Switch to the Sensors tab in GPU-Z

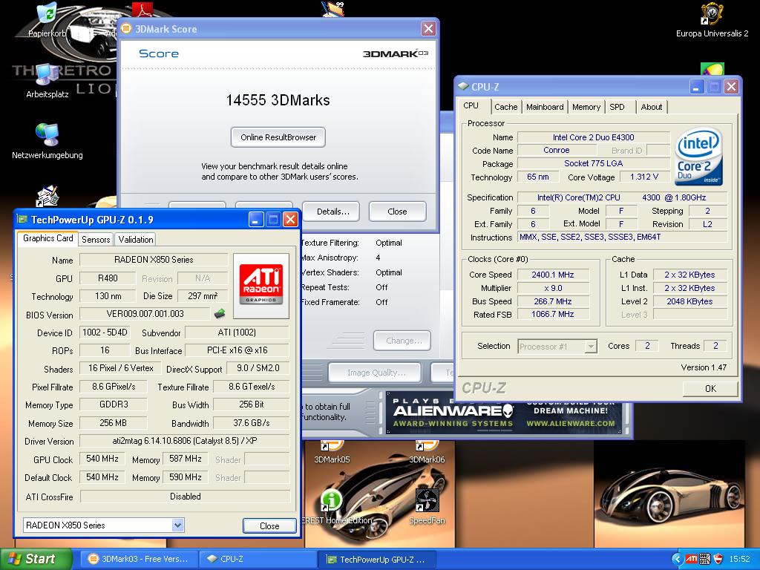(96, 239)
